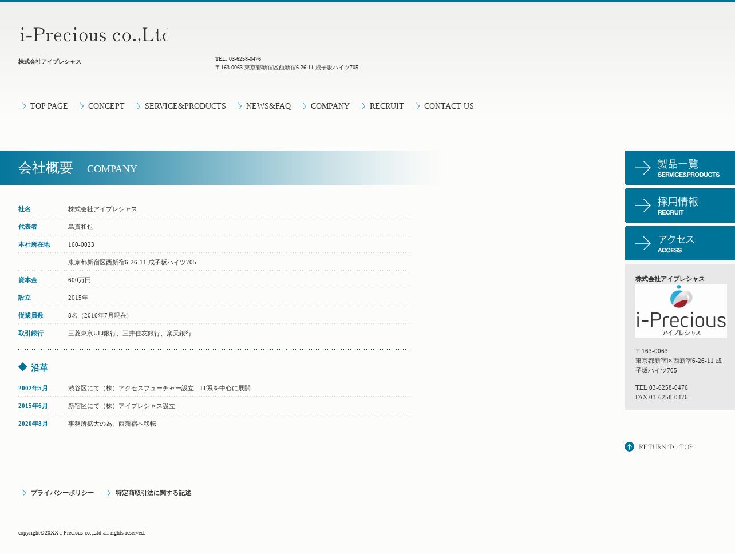
Task: Click the copyright notice in the footer
Action: click(82, 533)
